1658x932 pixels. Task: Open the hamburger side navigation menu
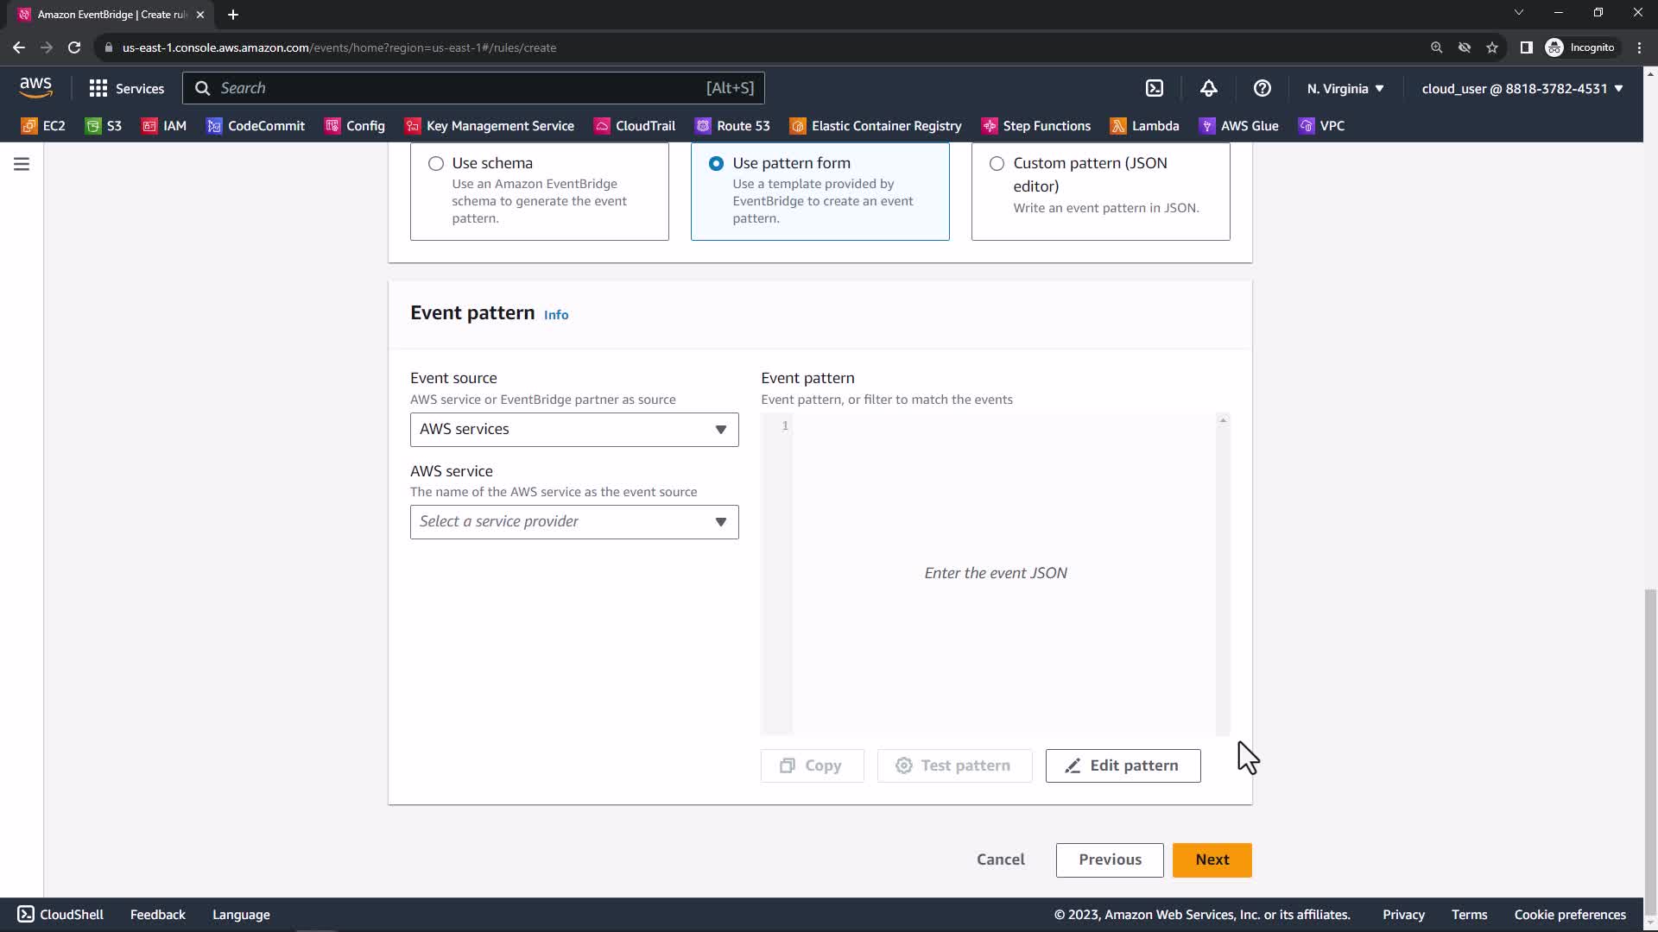22,164
